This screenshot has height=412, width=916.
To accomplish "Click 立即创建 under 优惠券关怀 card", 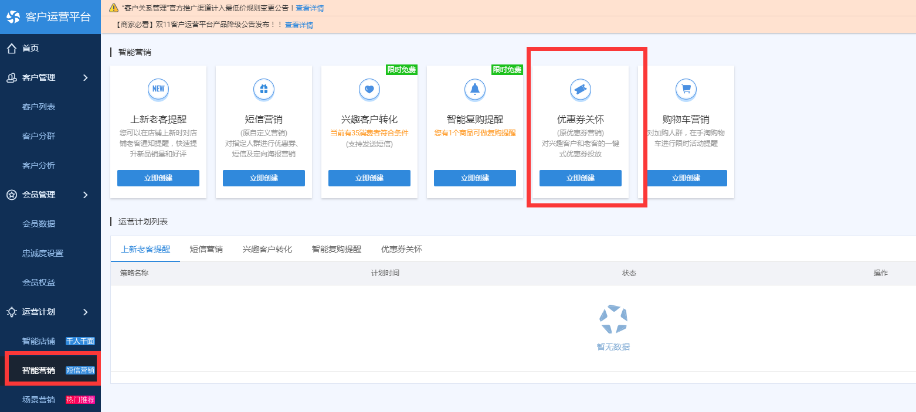I will click(x=581, y=178).
